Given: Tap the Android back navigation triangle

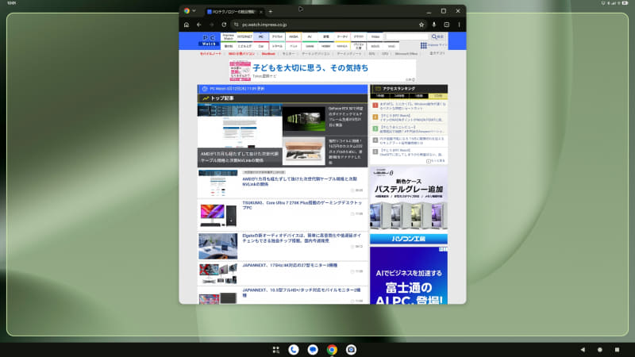Looking at the screenshot, I should point(583,350).
